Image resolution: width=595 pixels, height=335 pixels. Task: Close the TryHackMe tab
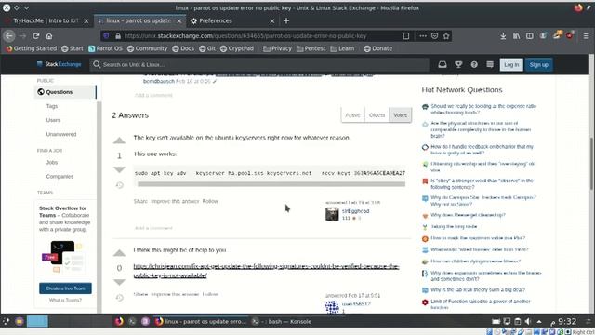point(86,20)
